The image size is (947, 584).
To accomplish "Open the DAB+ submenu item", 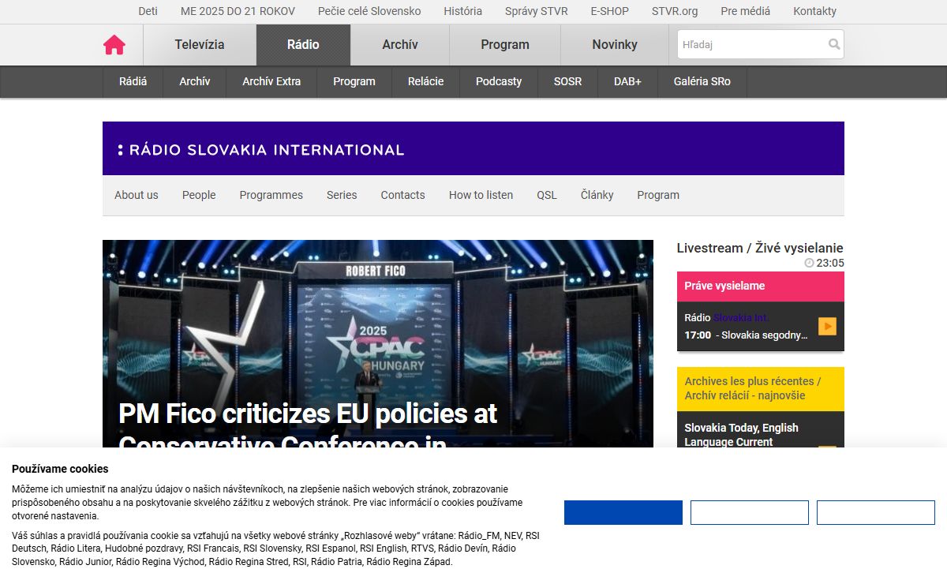I will 628,81.
